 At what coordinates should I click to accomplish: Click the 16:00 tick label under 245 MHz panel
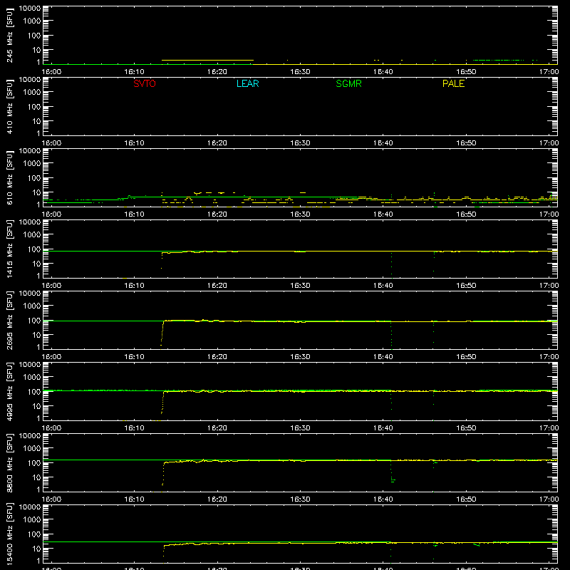tap(51, 72)
